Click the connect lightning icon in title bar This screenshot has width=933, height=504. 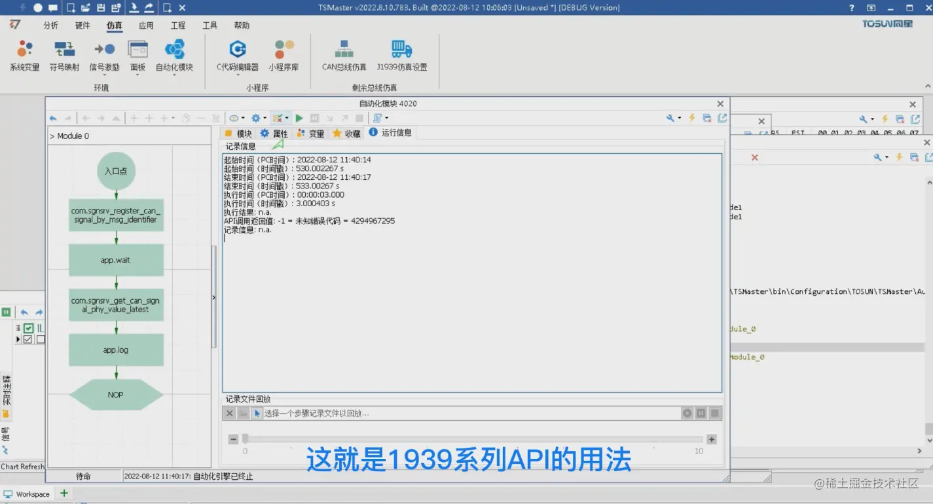point(24,8)
